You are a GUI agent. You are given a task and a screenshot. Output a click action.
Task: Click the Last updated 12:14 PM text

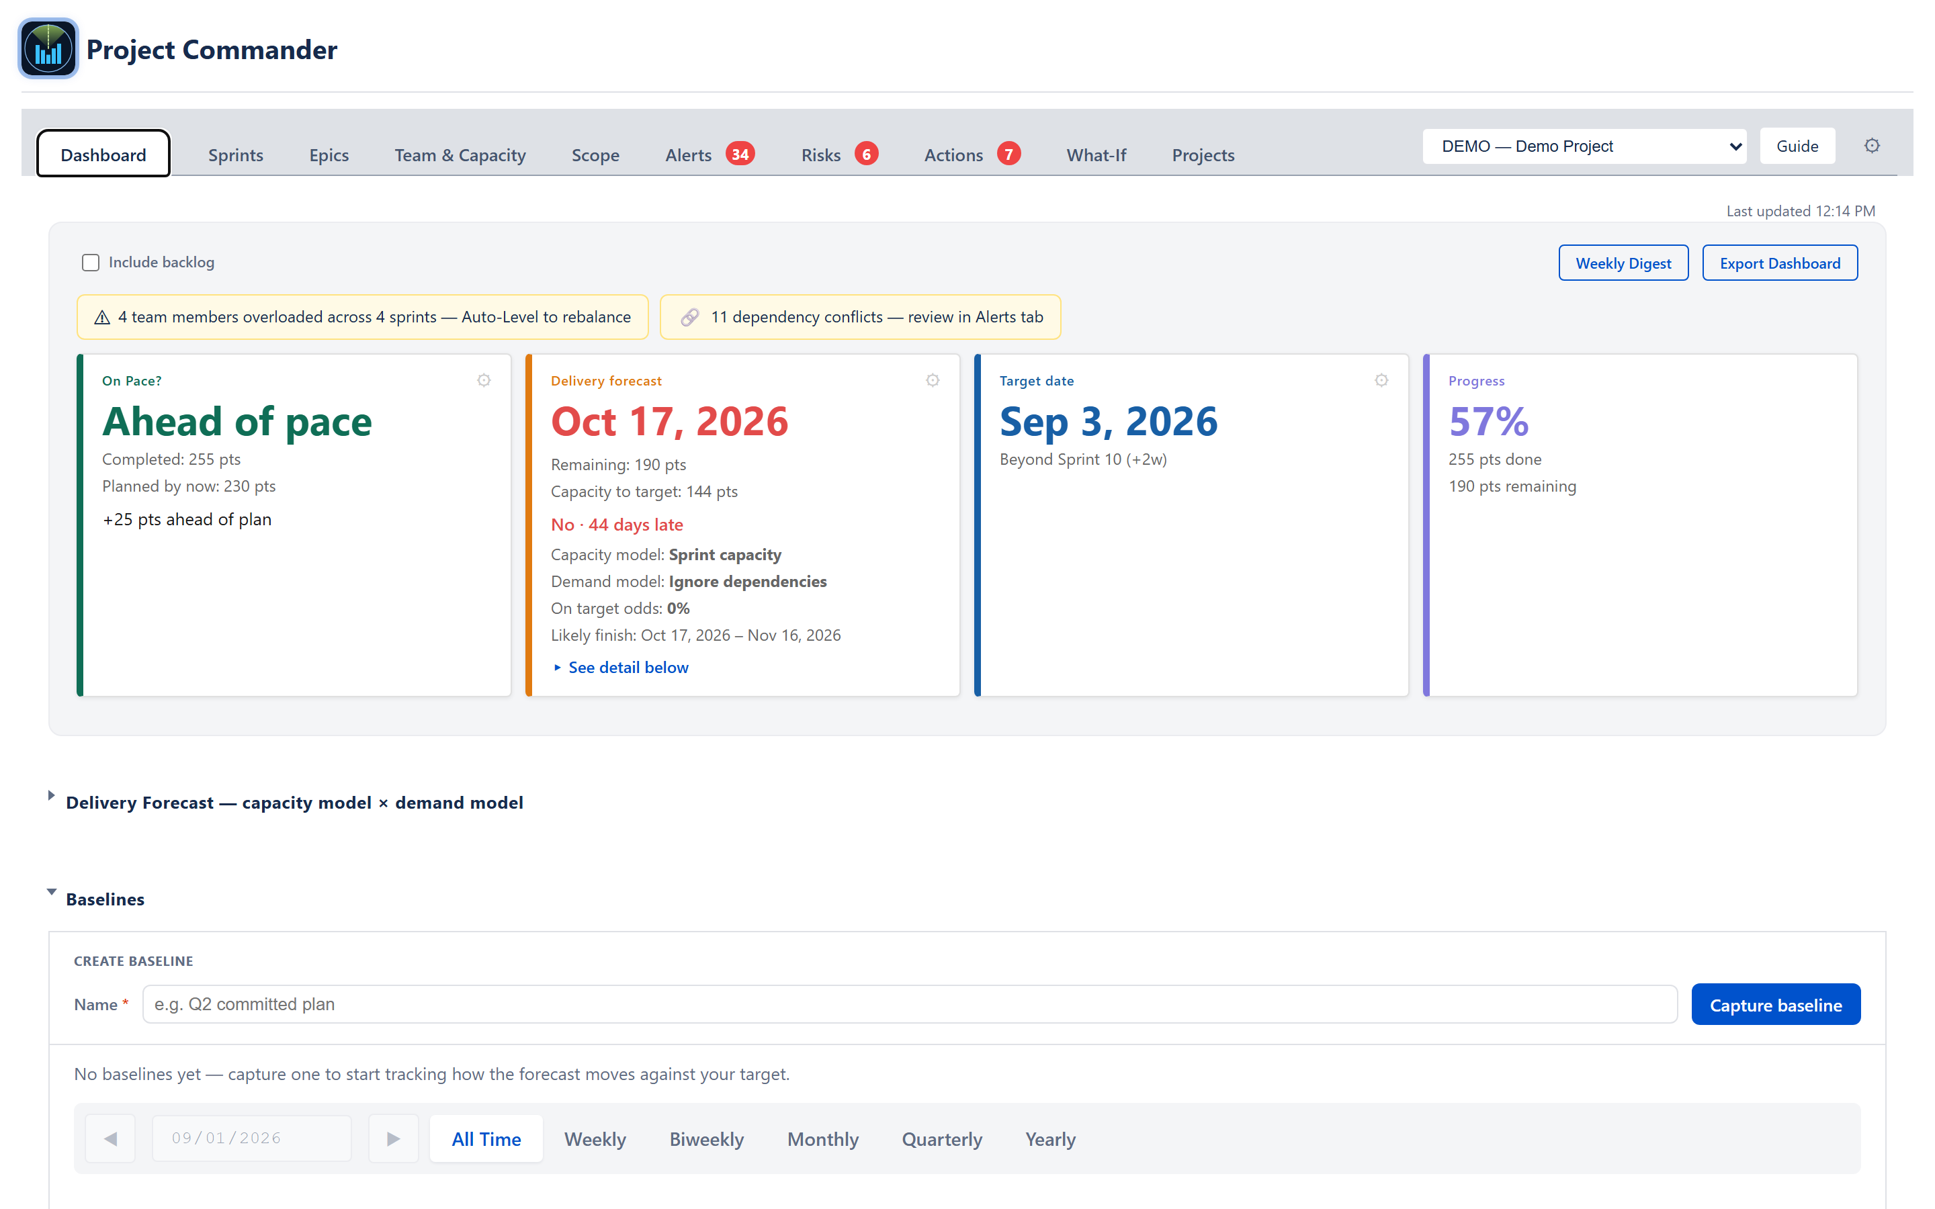pyautogui.click(x=1800, y=211)
